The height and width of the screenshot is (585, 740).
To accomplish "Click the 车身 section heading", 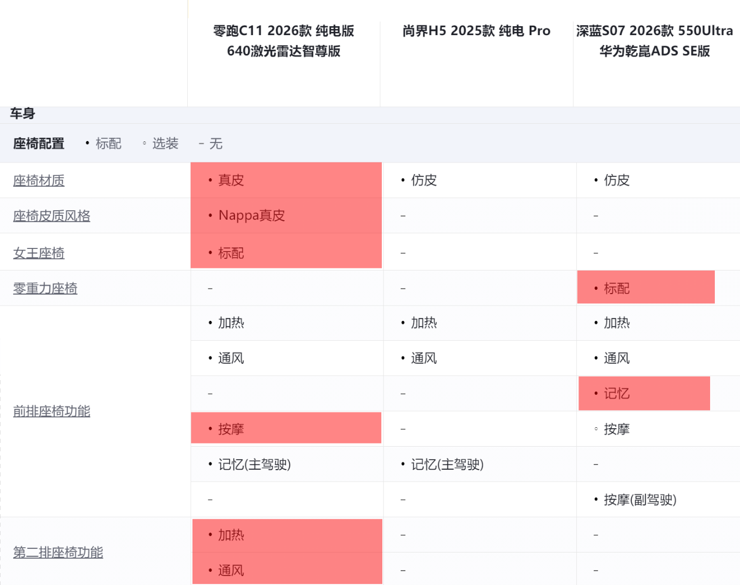I will coord(23,114).
